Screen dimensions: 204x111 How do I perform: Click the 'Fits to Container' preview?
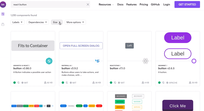(33, 46)
